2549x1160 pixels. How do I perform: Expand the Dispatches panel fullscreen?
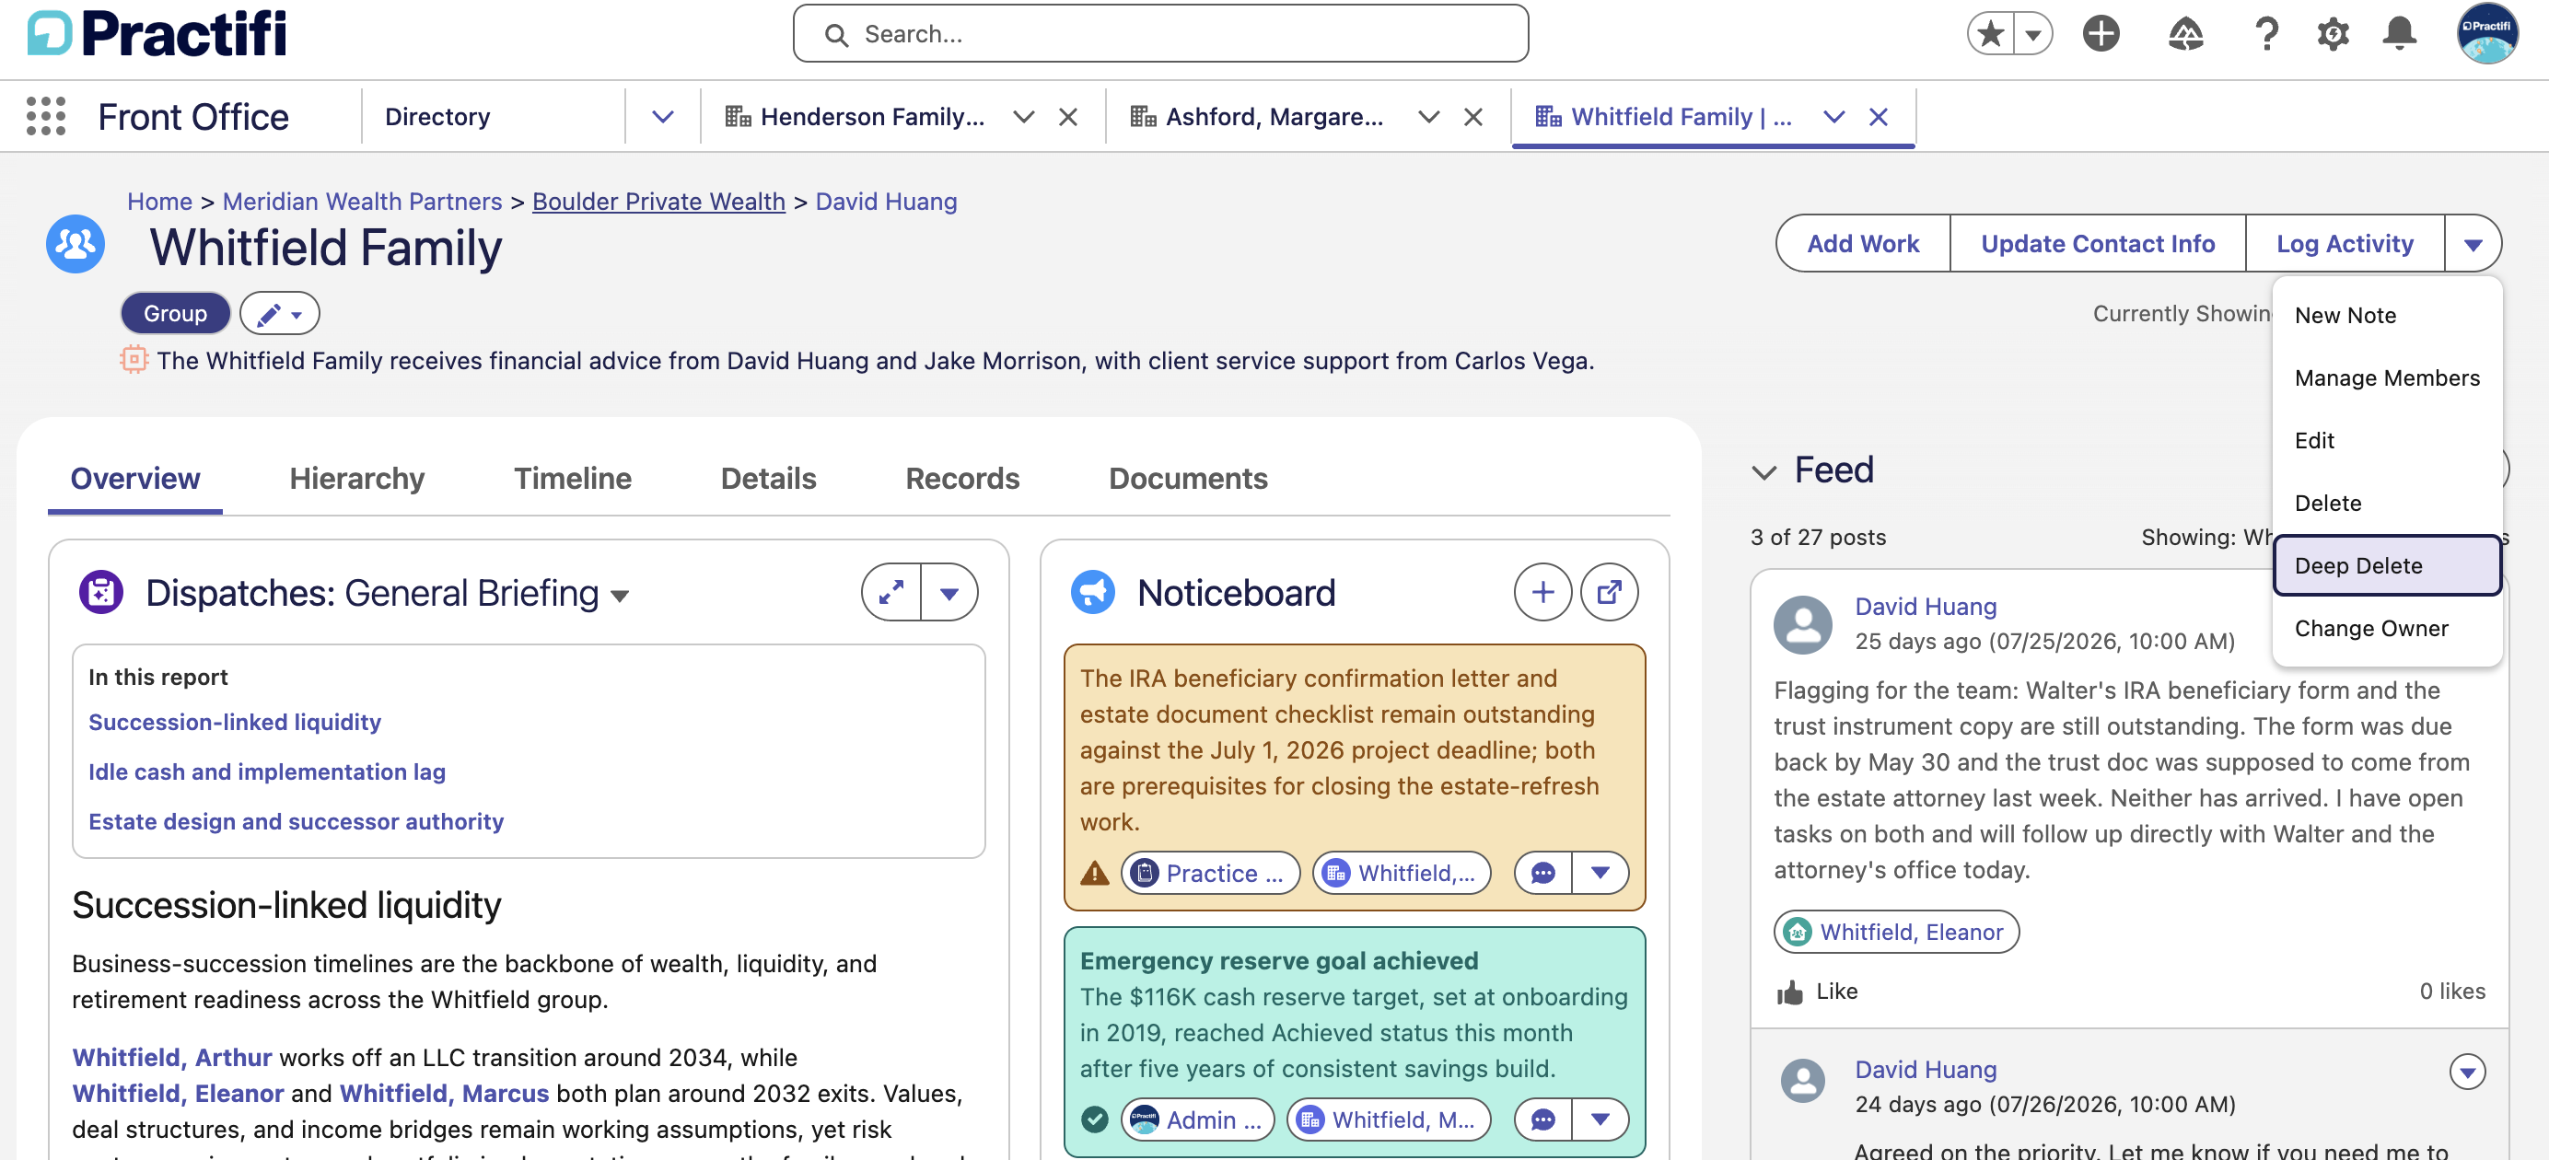[x=890, y=592]
